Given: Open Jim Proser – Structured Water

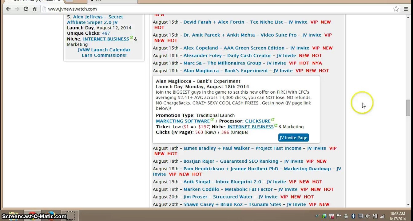Looking at the screenshot, I should point(218,197).
